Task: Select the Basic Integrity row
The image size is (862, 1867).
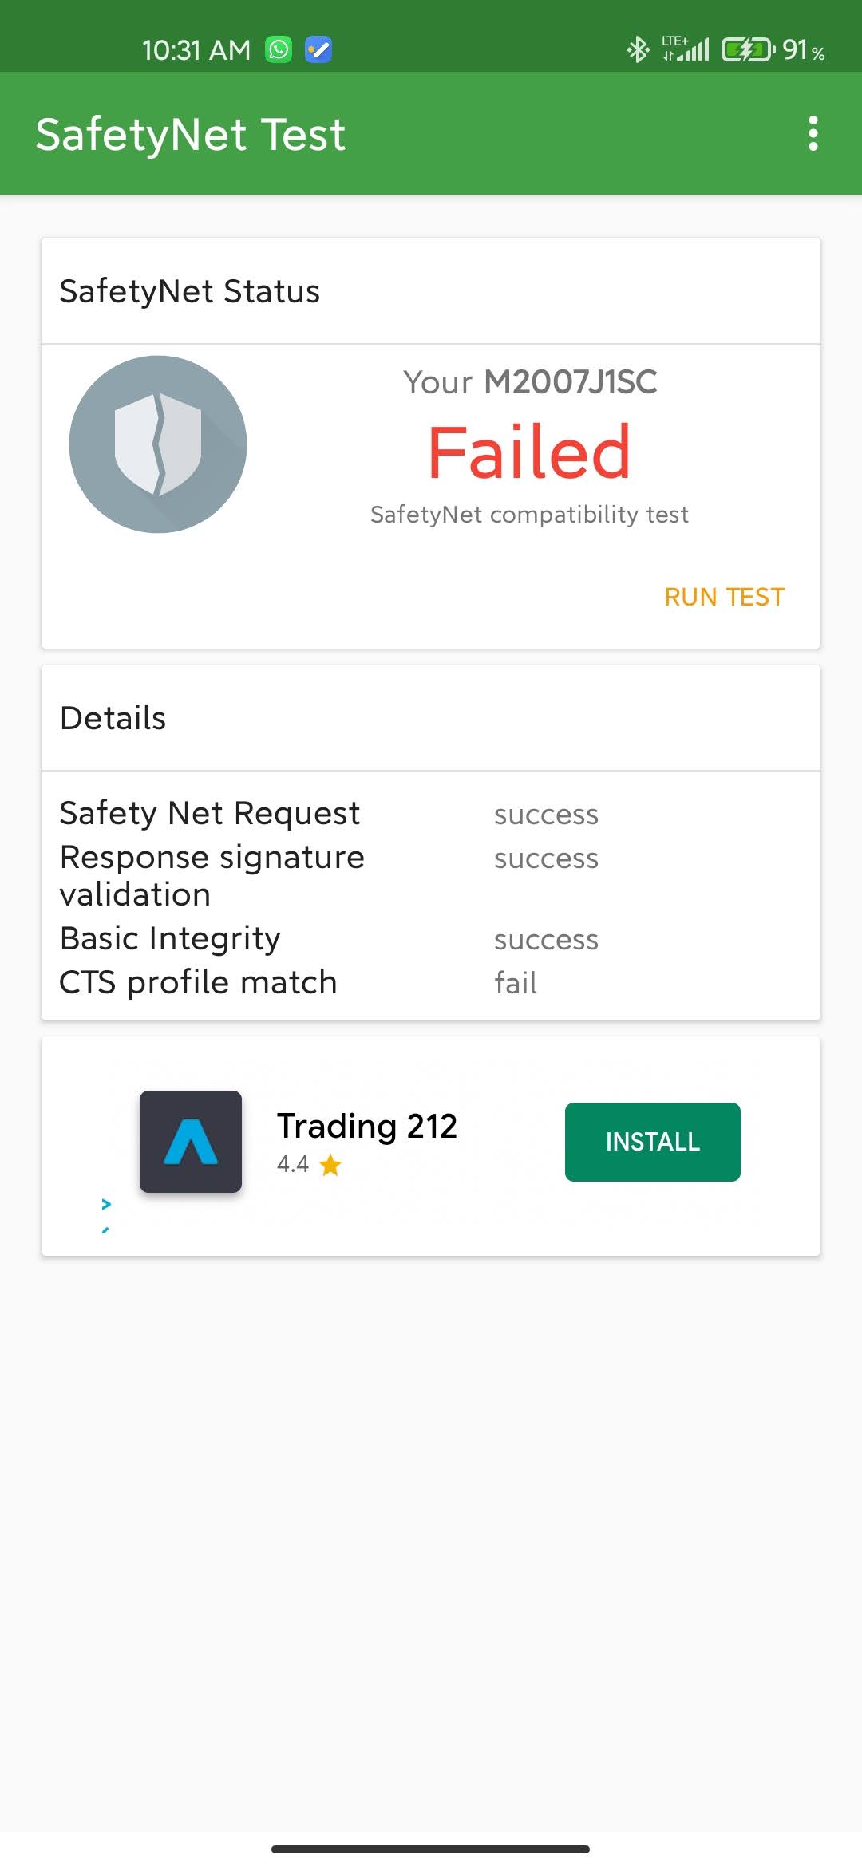Action: coord(431,939)
